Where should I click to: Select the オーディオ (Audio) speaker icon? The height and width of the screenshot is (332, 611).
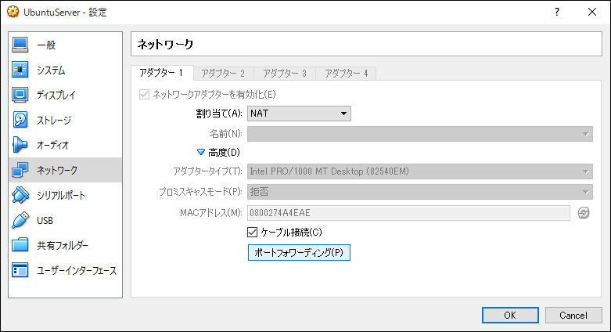pos(21,146)
